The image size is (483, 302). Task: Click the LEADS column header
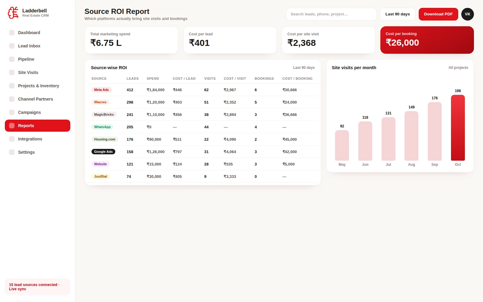[133, 79]
